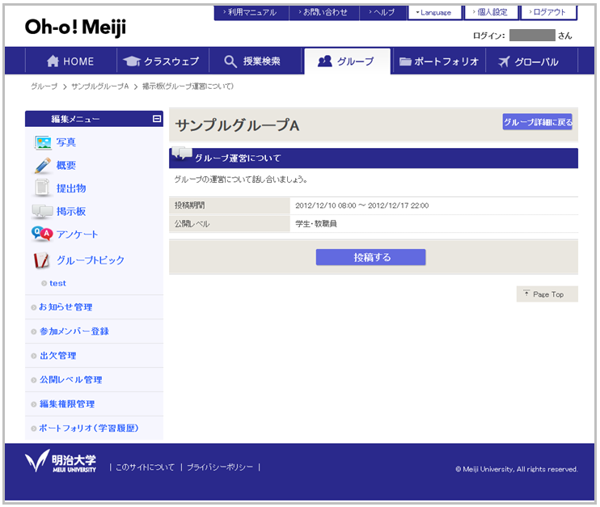
Task: Open 編集権限管理 in sidebar
Action: [x=67, y=404]
